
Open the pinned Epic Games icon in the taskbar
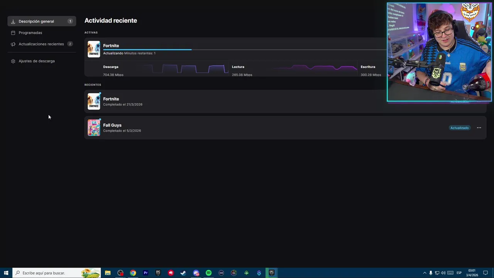(x=158, y=273)
